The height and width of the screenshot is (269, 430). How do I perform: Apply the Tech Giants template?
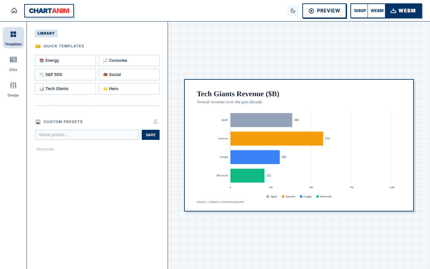click(x=66, y=89)
